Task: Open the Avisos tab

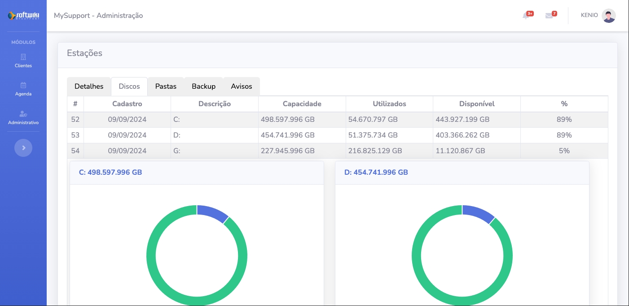Action: (242, 86)
